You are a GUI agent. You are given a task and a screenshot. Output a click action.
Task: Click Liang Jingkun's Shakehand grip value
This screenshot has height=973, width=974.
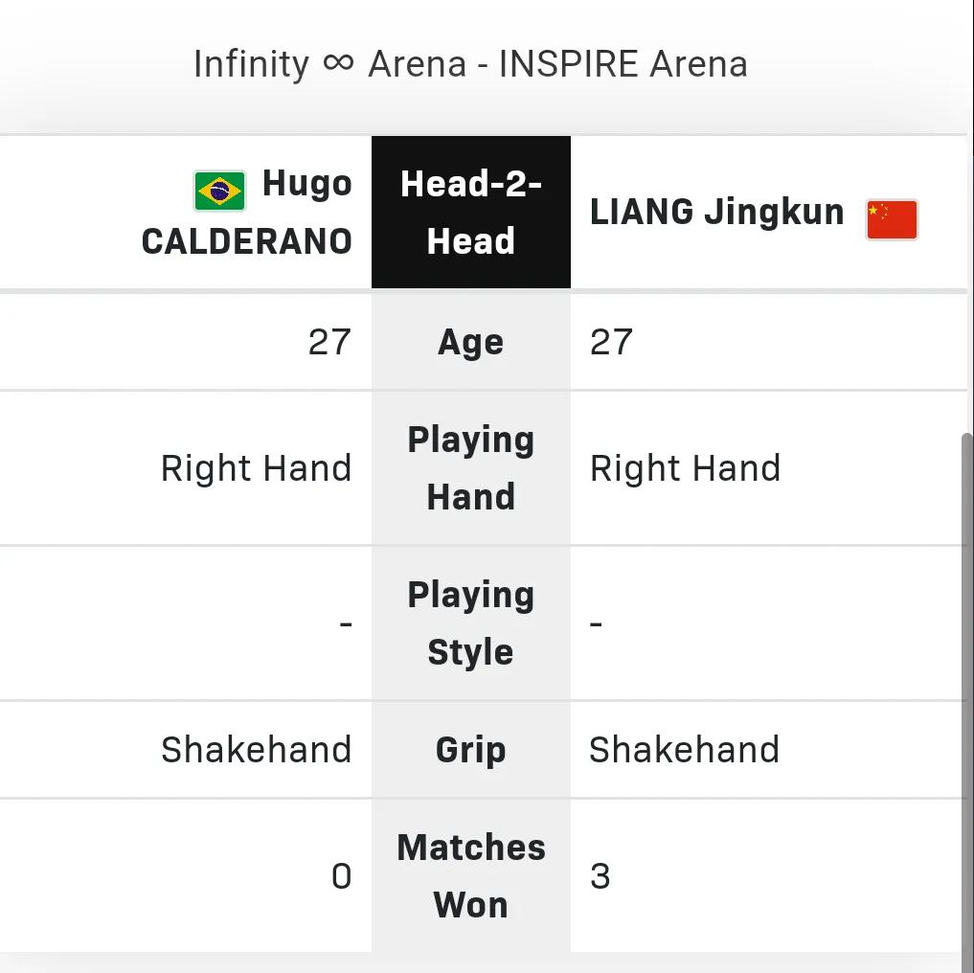(685, 749)
